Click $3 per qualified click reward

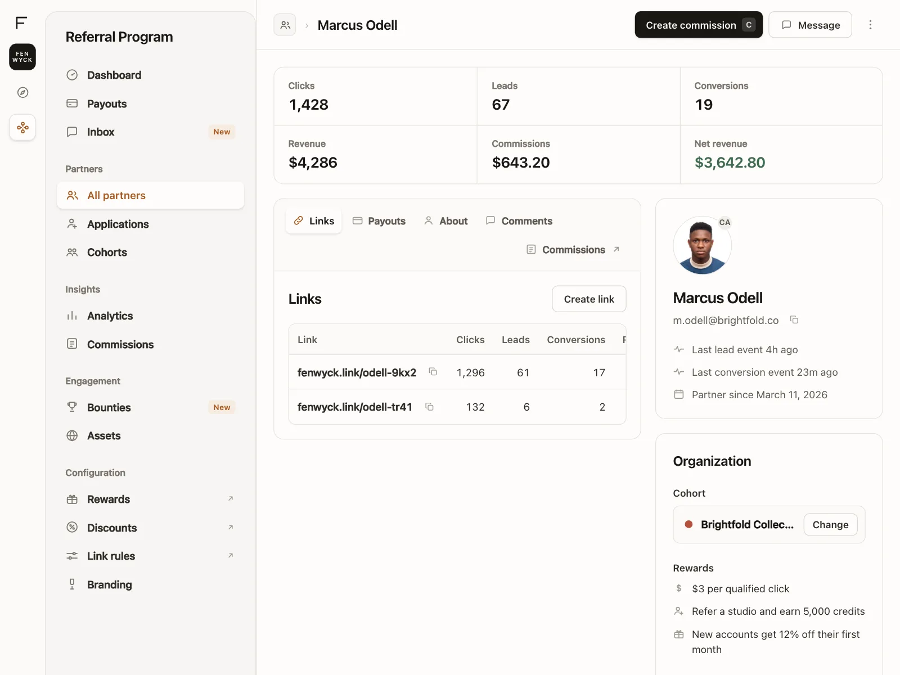point(740,588)
